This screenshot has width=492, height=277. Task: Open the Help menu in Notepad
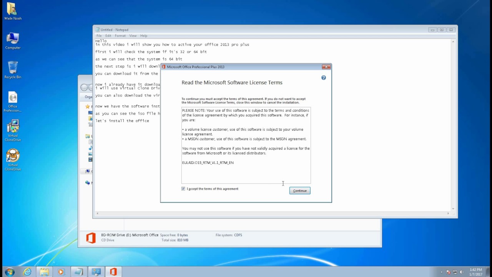click(x=144, y=36)
